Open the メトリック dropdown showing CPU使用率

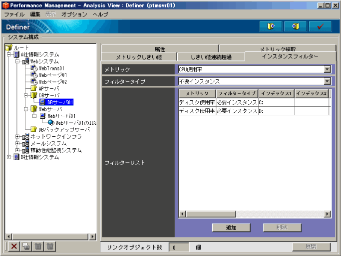click(x=327, y=69)
